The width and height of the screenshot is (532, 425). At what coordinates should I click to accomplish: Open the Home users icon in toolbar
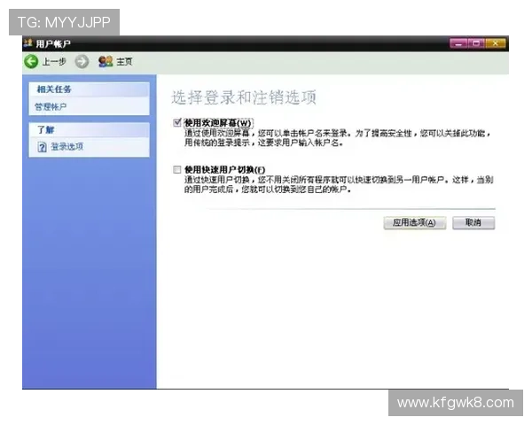pyautogui.click(x=106, y=61)
